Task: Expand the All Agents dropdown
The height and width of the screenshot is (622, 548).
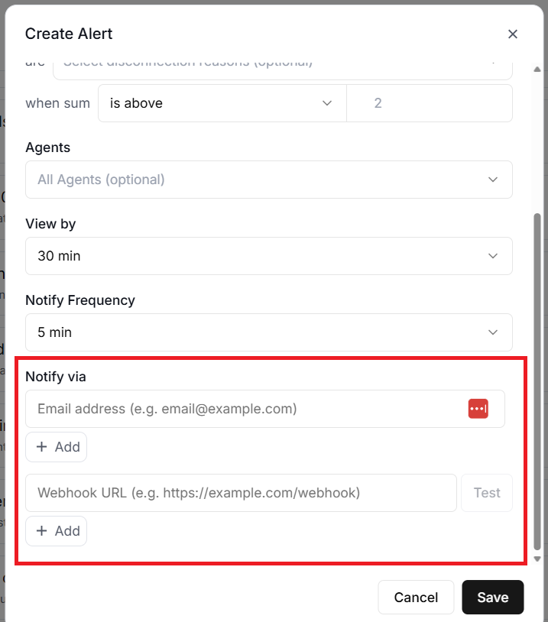Action: coord(268,180)
